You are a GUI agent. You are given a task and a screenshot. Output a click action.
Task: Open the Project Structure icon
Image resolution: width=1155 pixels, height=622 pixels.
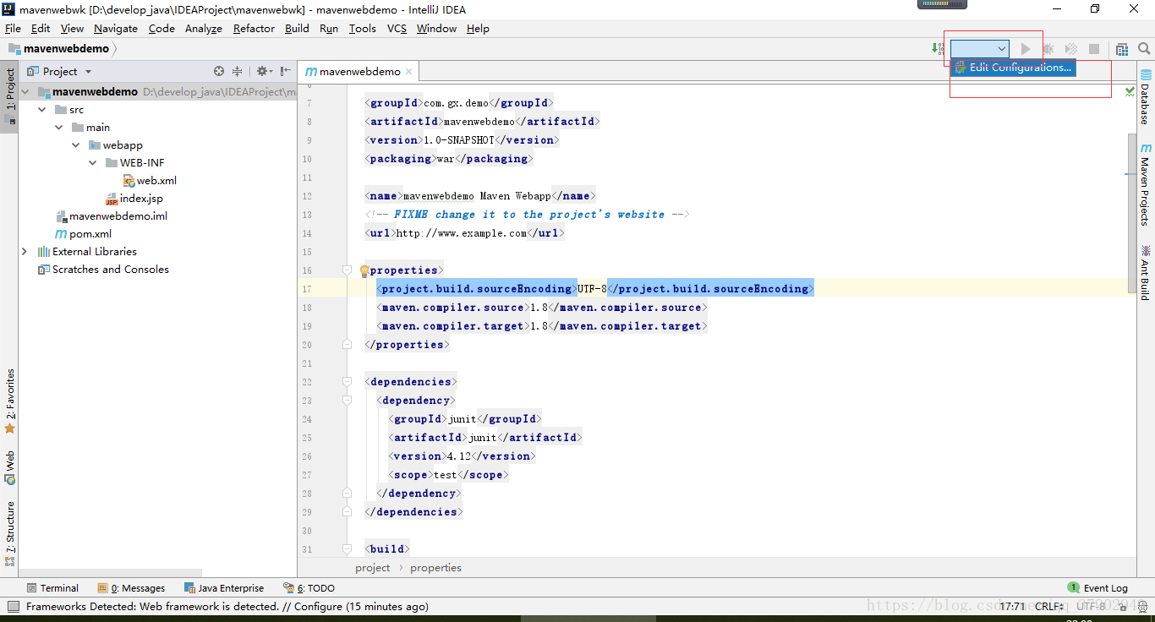(x=1122, y=49)
